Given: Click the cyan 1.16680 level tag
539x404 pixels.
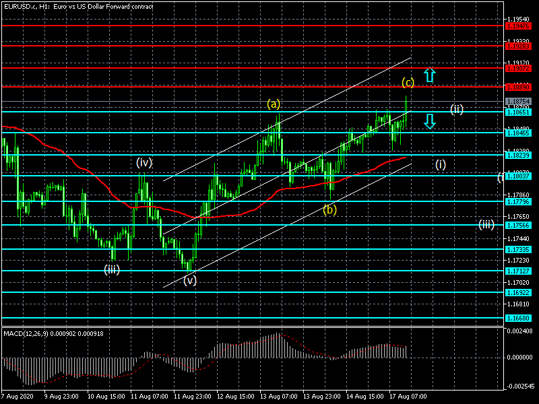Looking at the screenshot, I should tap(518, 318).
